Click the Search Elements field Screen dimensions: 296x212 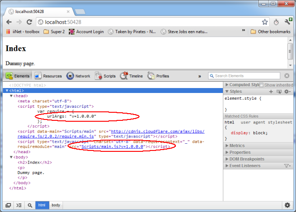pyautogui.click(x=244, y=76)
